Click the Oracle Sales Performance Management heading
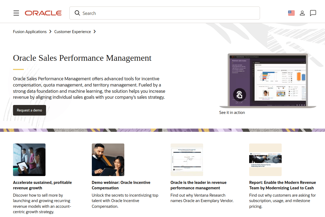The image size is (325, 217). [82, 58]
